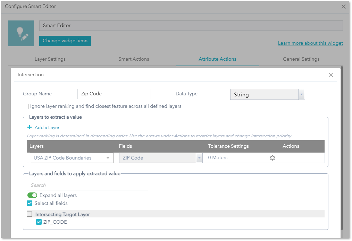Image resolution: width=352 pixels, height=241 pixels.
Task: Open tolerance settings gear under Actions
Action: coord(272,157)
